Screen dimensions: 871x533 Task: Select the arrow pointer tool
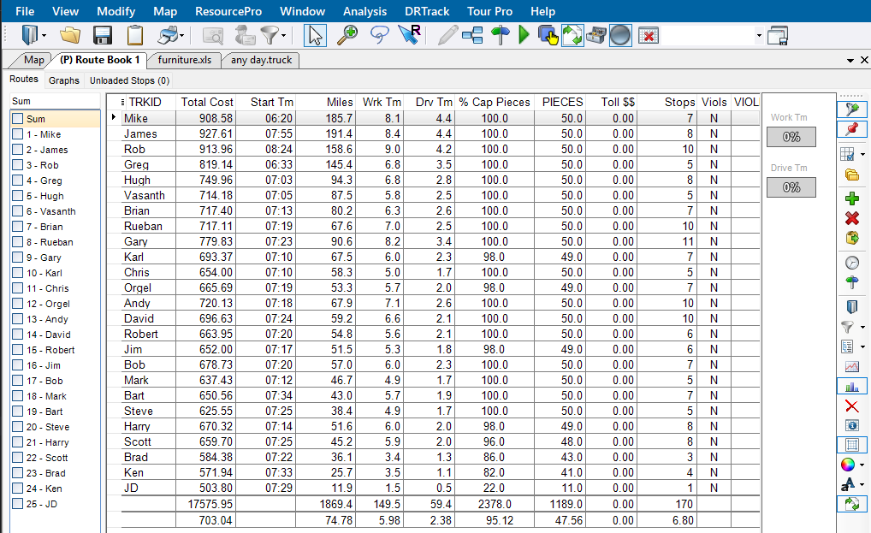pyautogui.click(x=316, y=36)
